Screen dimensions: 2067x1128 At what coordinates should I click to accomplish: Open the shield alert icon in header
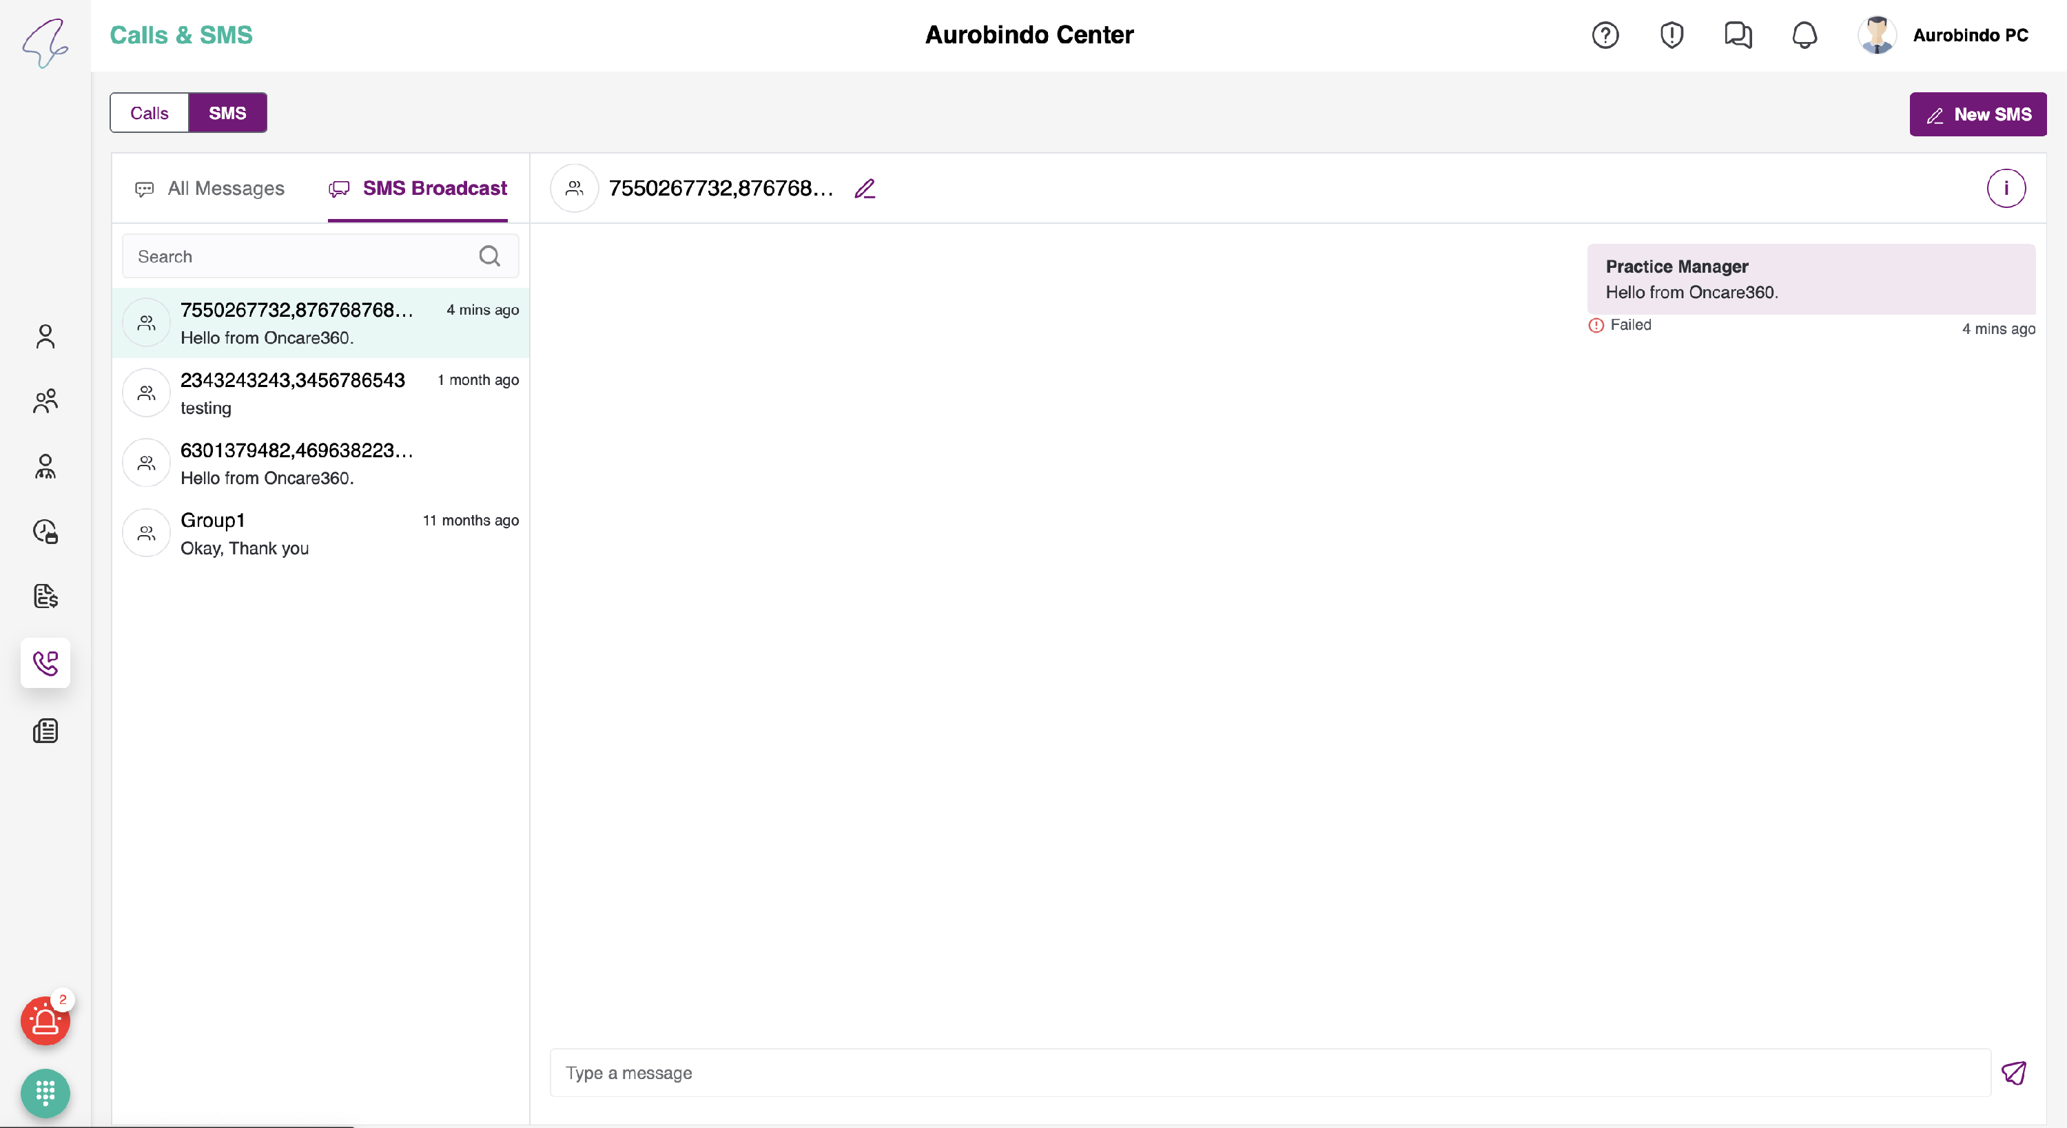1672,35
